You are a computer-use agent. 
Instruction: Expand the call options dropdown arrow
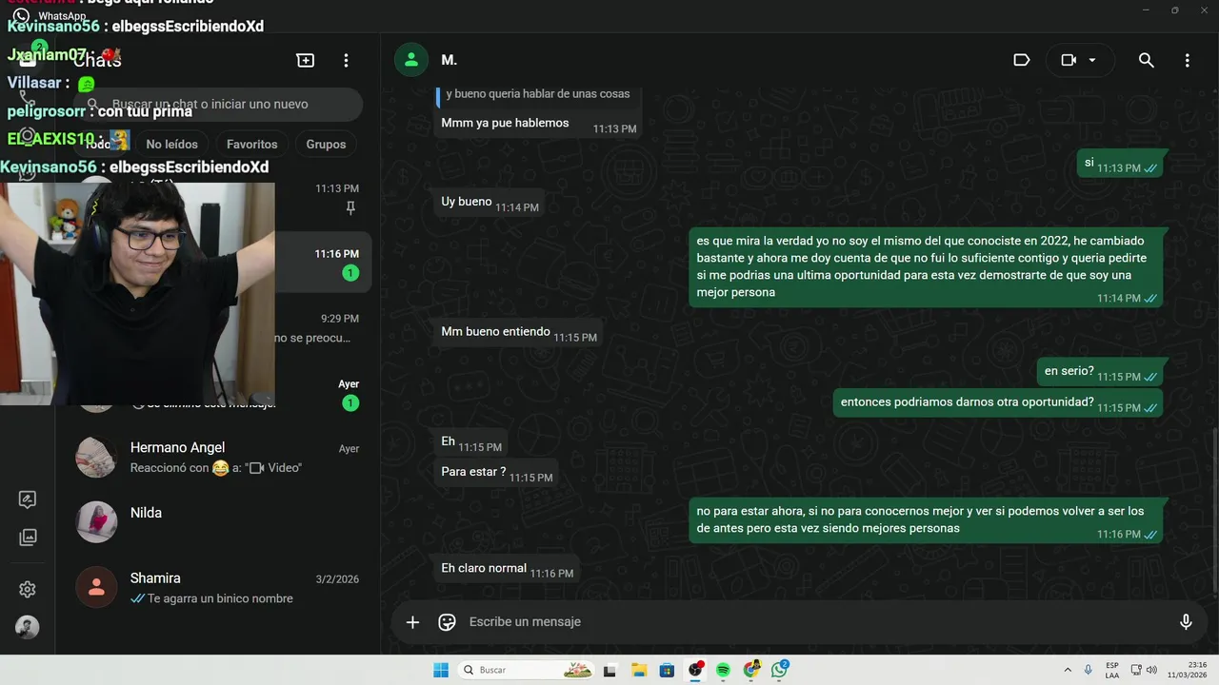[x=1092, y=60]
